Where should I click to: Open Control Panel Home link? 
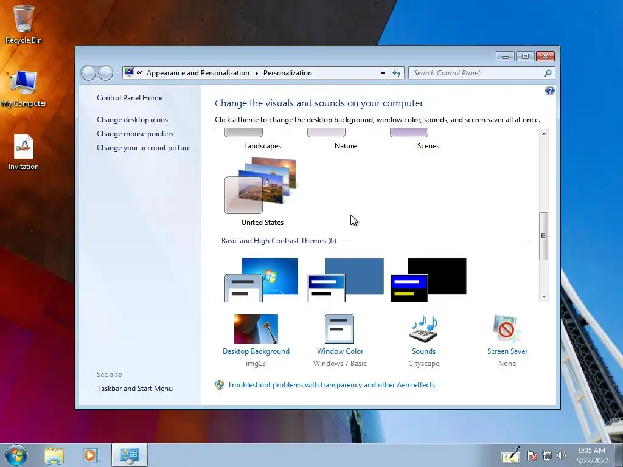130,98
